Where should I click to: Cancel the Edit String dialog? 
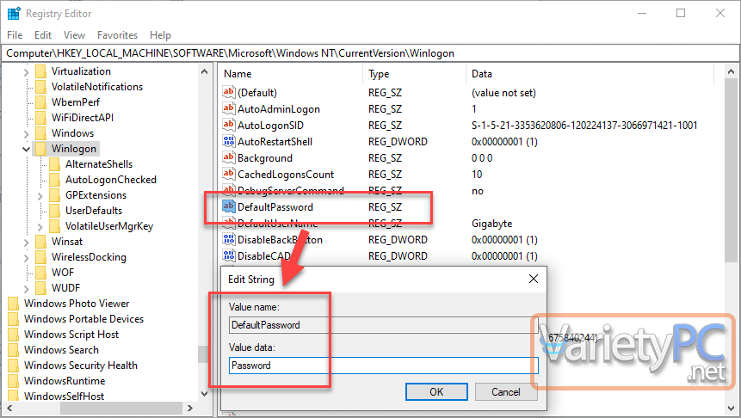point(506,391)
